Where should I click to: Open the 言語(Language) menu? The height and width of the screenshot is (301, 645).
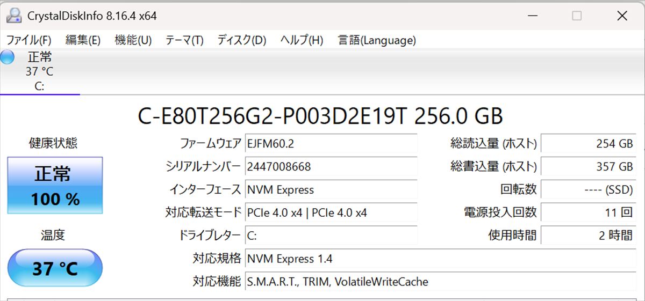377,40
